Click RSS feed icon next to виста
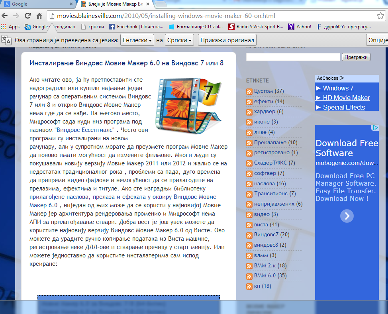Viewport: 388px width, 314px height. tap(249, 225)
